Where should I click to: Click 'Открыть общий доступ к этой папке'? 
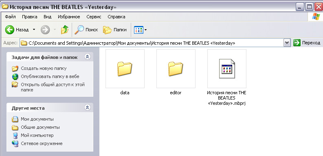[x=53, y=87]
